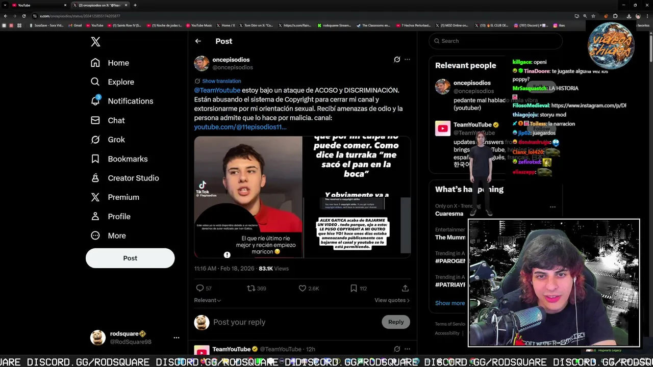Click Grok icon on TeamYouTube reply

397,349
